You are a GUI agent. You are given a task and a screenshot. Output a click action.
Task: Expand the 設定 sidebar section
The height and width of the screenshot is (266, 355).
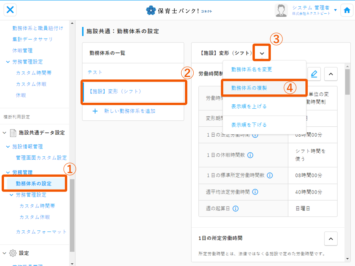(5, 253)
